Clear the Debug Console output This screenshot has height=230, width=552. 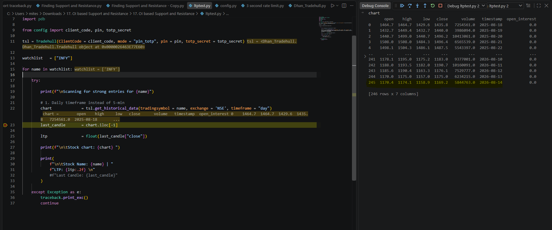point(528,6)
